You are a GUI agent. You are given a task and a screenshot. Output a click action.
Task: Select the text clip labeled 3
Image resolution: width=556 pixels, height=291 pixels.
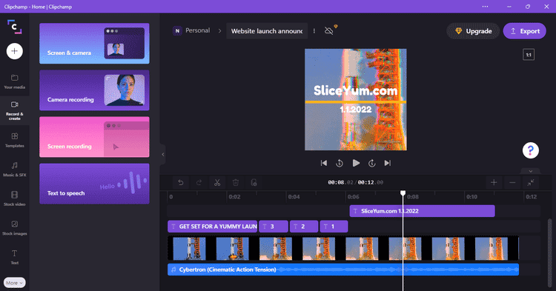(274, 227)
